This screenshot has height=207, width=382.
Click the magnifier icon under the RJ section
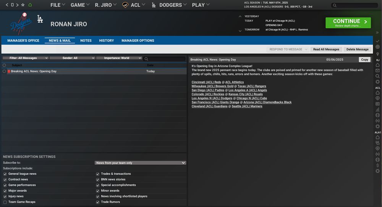377,76
